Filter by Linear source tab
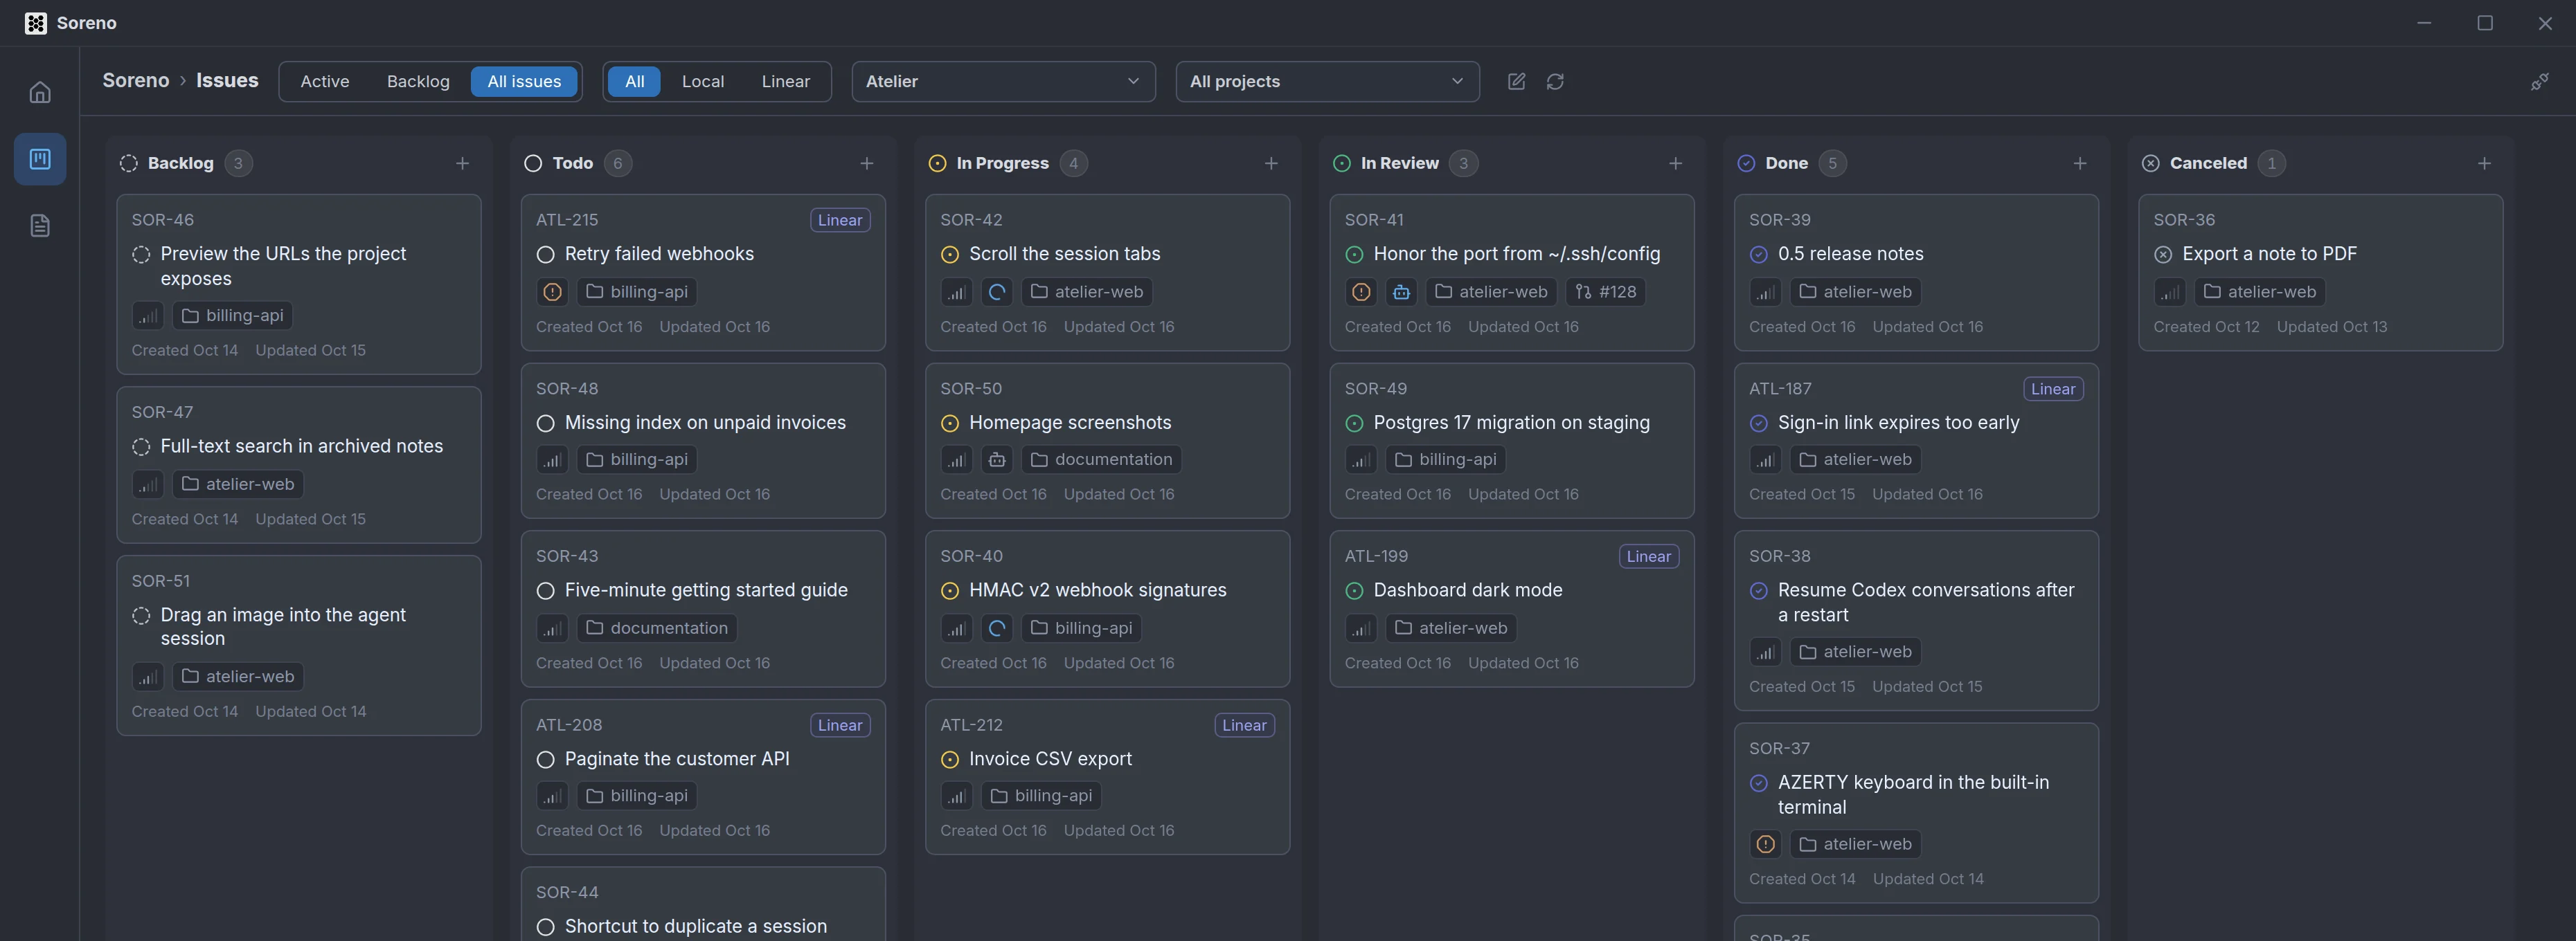The image size is (2576, 941). point(786,82)
